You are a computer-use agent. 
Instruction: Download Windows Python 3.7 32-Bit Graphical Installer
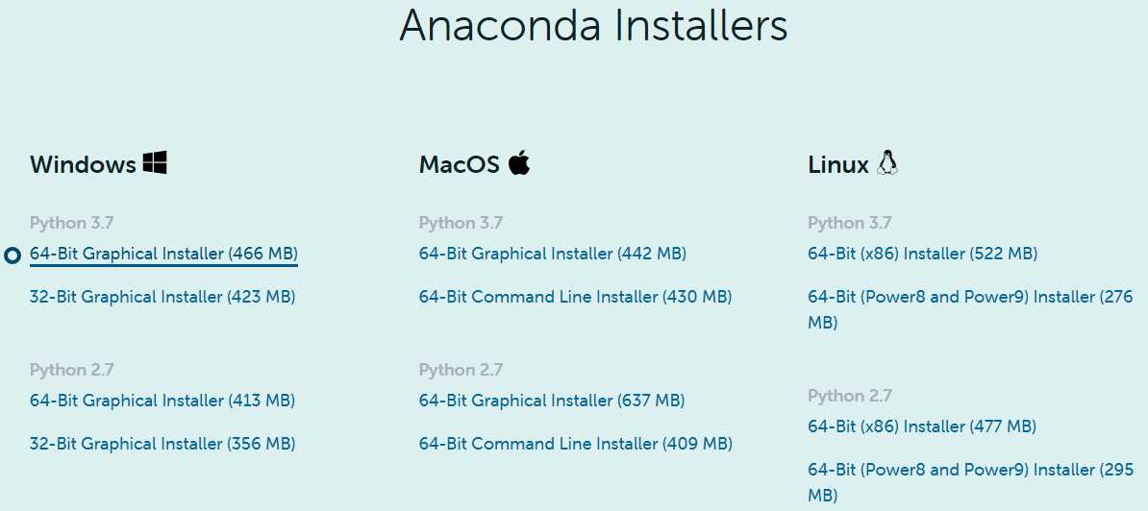[162, 297]
